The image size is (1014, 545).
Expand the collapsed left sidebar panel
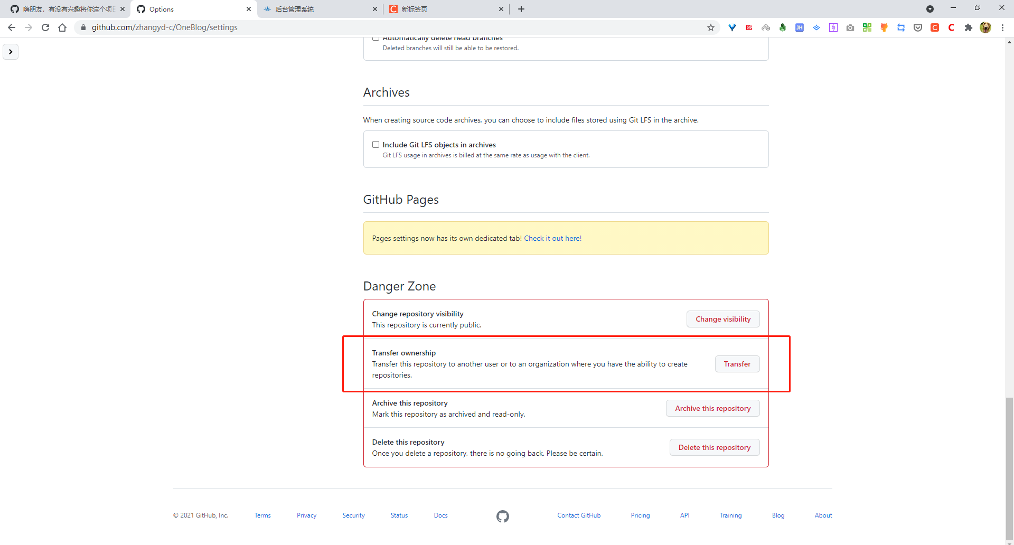(x=11, y=51)
